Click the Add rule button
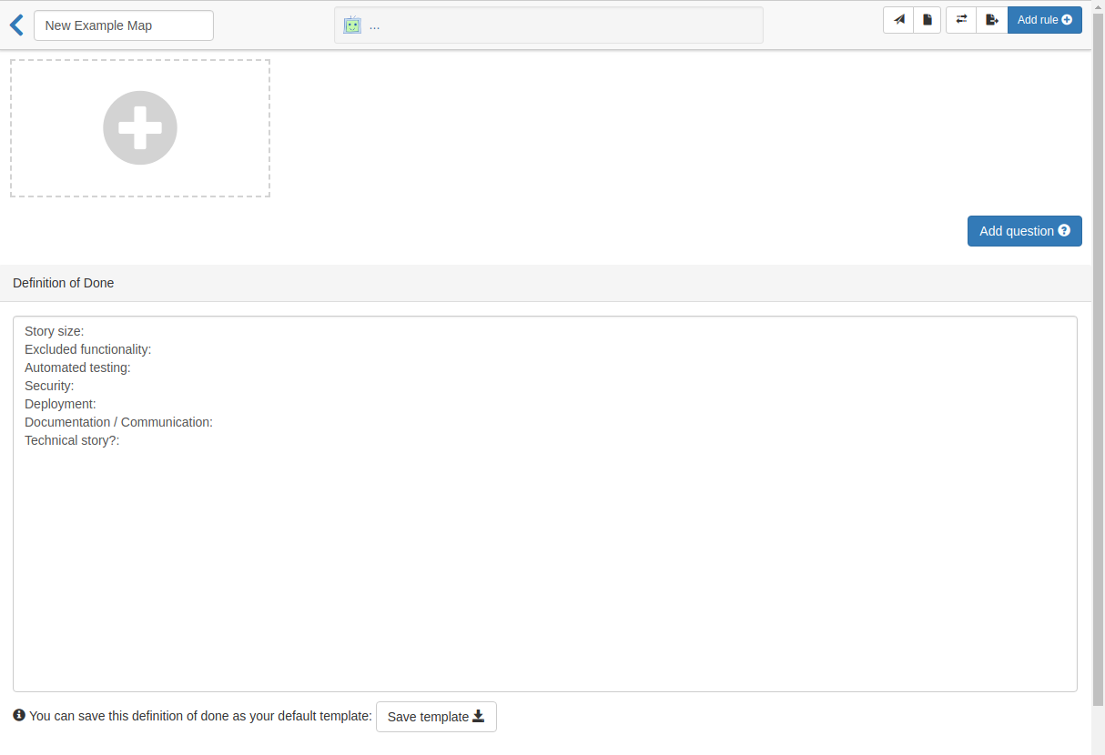This screenshot has height=755, width=1105. pyautogui.click(x=1045, y=20)
